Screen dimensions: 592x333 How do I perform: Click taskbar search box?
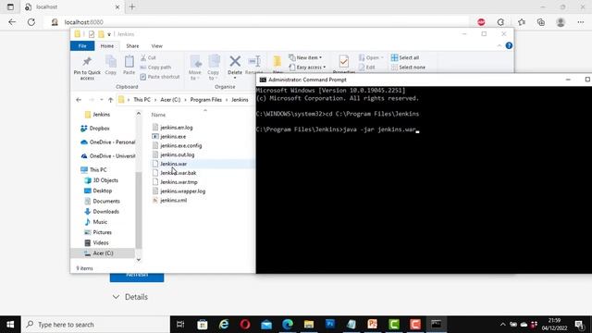coord(95,325)
